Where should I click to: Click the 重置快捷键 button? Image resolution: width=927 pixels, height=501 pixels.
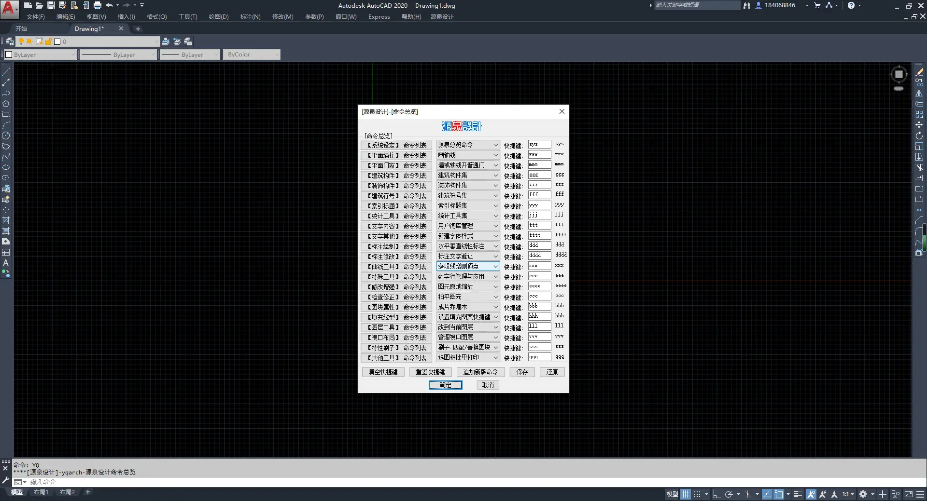tap(431, 372)
